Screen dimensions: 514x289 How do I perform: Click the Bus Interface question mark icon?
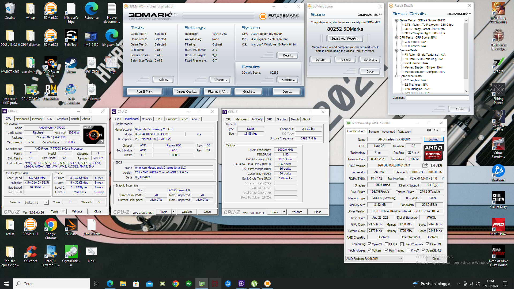pos(443,178)
